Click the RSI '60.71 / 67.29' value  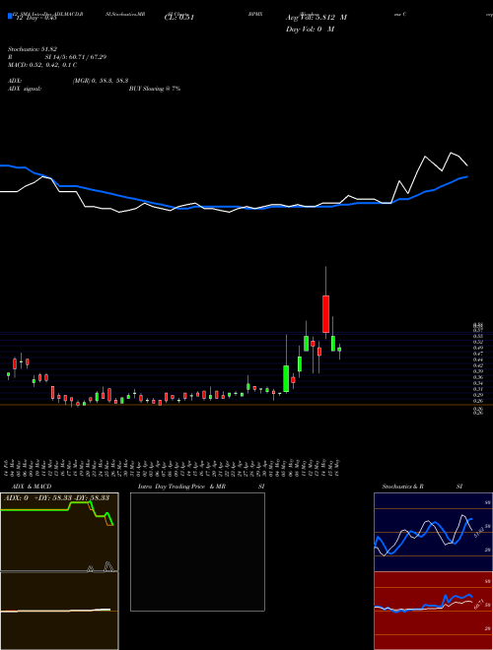point(89,57)
